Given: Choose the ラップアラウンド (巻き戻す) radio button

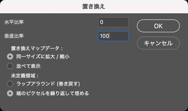Looking at the screenshot, I should [10, 84].
